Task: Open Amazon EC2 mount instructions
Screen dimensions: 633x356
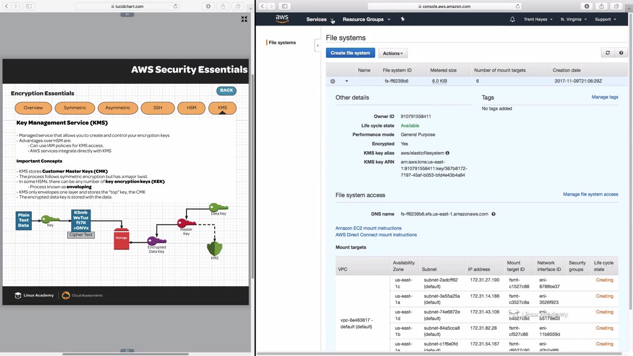Action: pos(368,228)
